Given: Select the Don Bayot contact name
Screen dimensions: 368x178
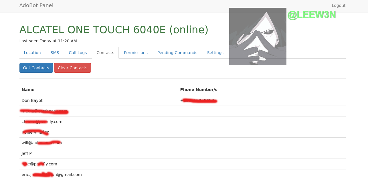Looking at the screenshot, I should coord(32,100).
